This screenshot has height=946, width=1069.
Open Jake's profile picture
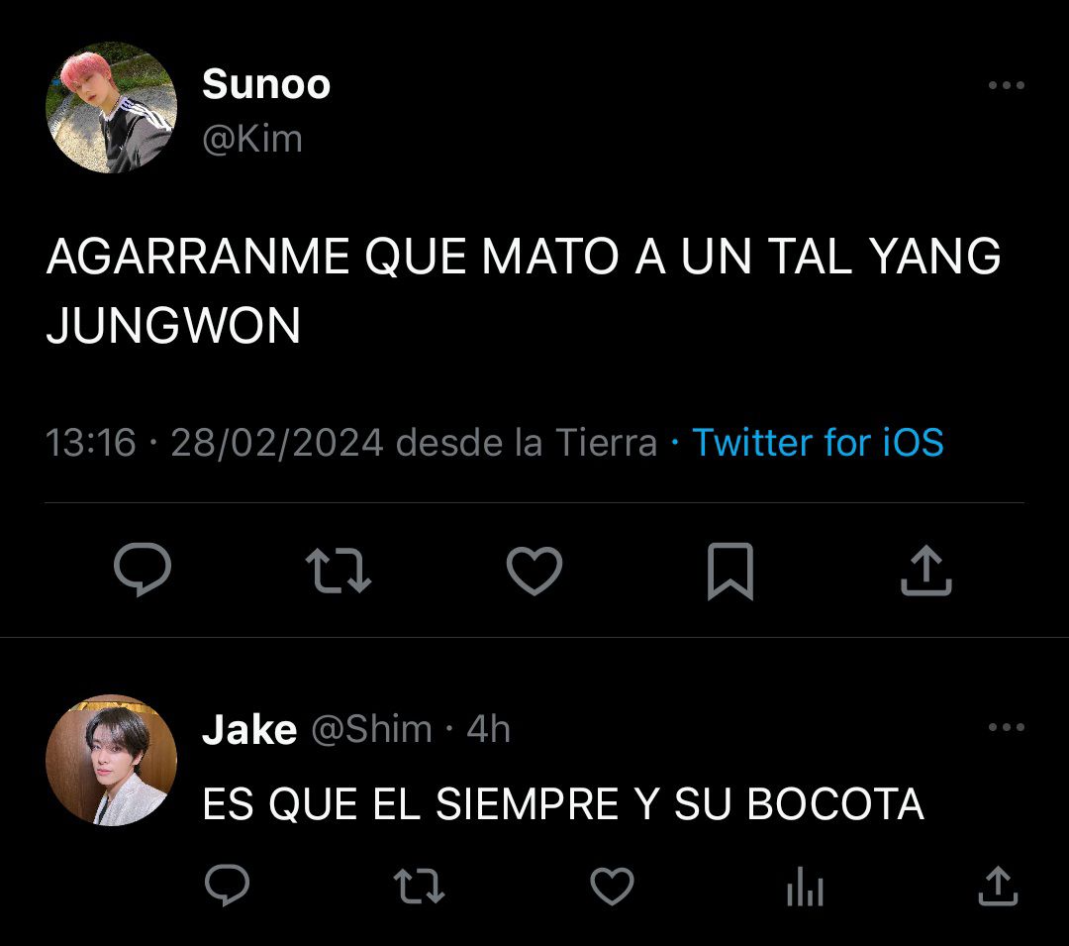tap(111, 761)
